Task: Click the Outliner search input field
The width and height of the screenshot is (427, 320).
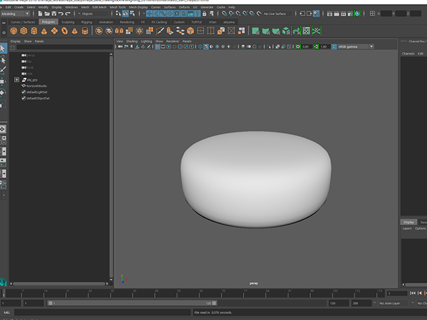Action: pyautogui.click(x=65, y=47)
